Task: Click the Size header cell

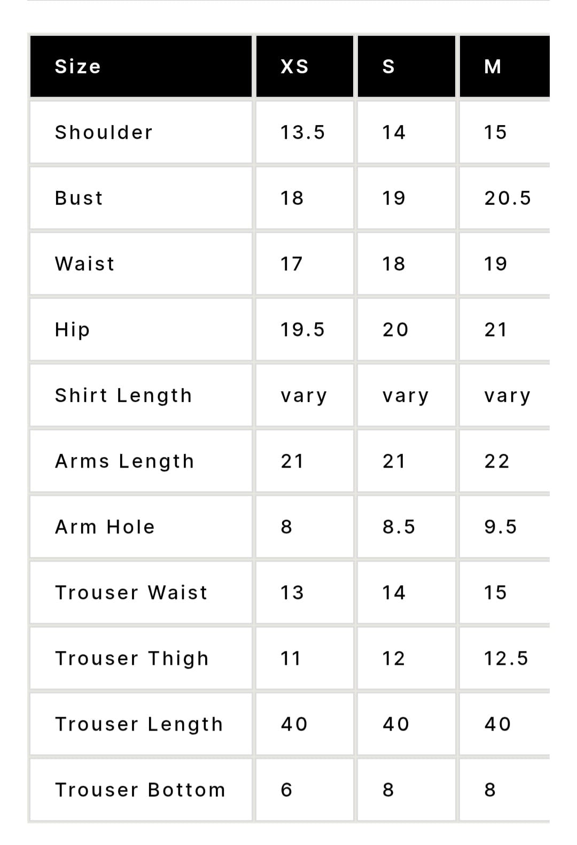Action: 141,66
